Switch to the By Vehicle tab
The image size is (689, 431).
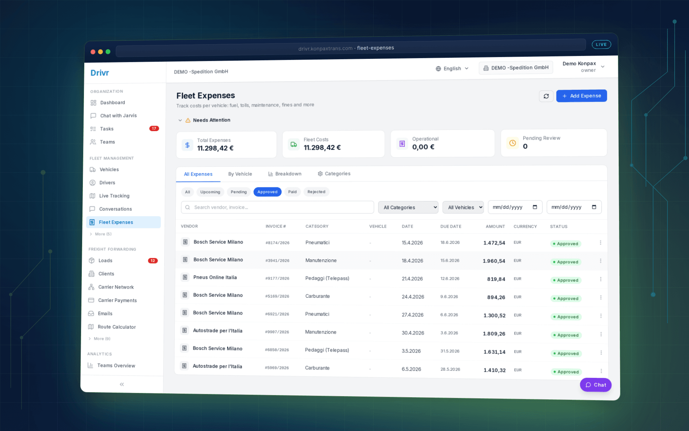240,174
